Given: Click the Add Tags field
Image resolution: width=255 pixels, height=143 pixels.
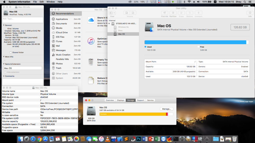Looking at the screenshot, I should pyautogui.click(x=22, y=20).
